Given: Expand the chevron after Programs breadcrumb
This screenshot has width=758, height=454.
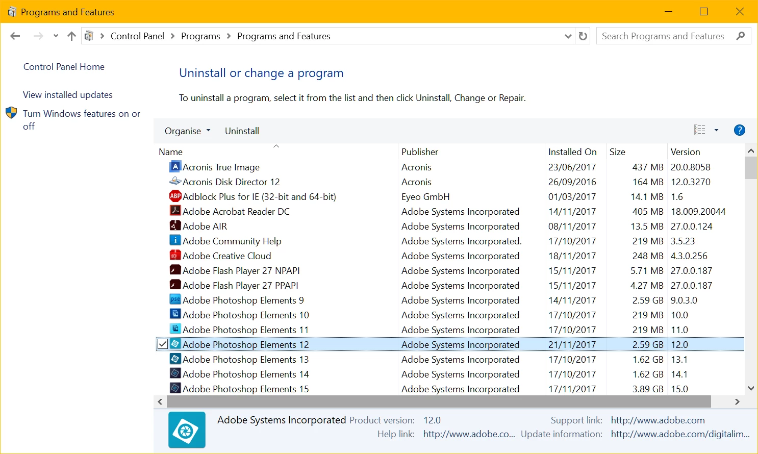Looking at the screenshot, I should coord(229,36).
